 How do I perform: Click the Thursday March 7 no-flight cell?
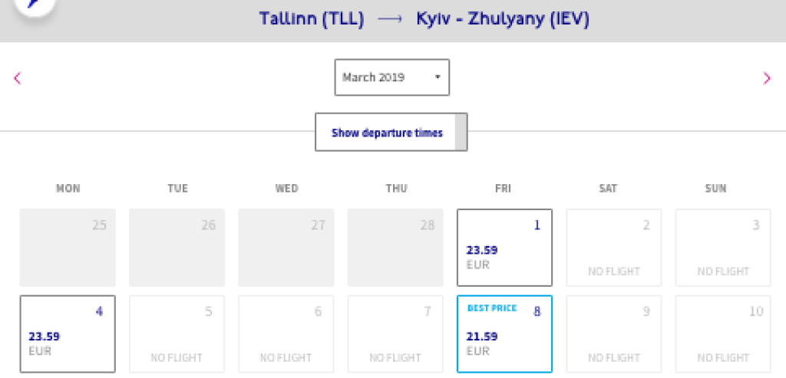tap(395, 334)
